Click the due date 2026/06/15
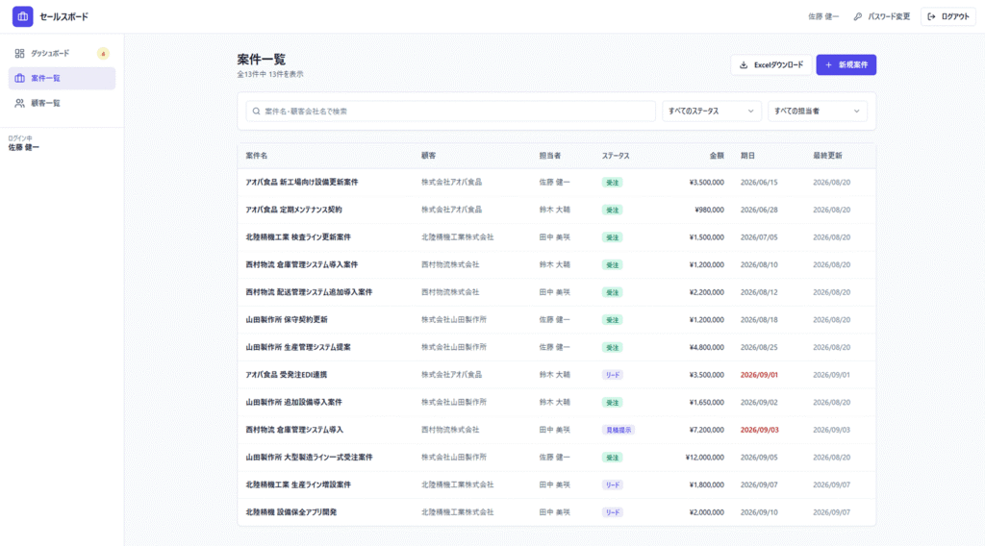This screenshot has height=546, width=985. pos(759,182)
